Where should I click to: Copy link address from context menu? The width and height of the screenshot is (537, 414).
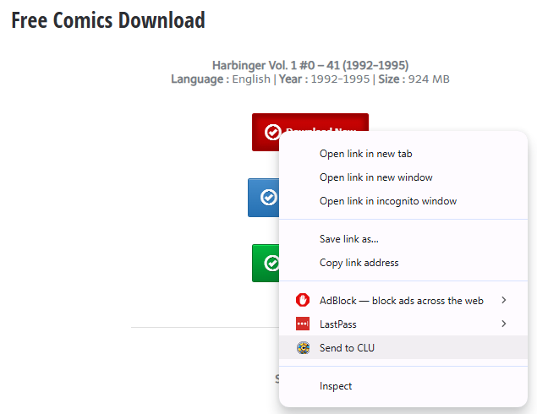tap(403, 263)
